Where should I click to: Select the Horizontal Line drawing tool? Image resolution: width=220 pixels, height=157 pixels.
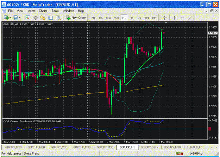(x=182, y=18)
